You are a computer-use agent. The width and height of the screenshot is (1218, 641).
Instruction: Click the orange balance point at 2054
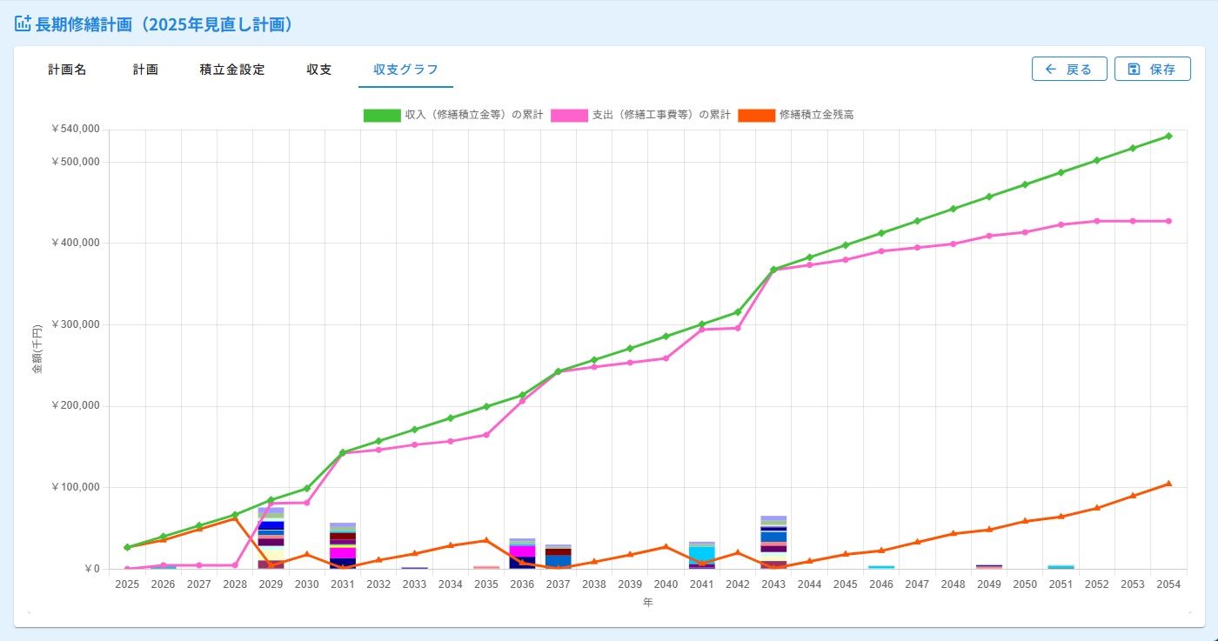[1168, 484]
